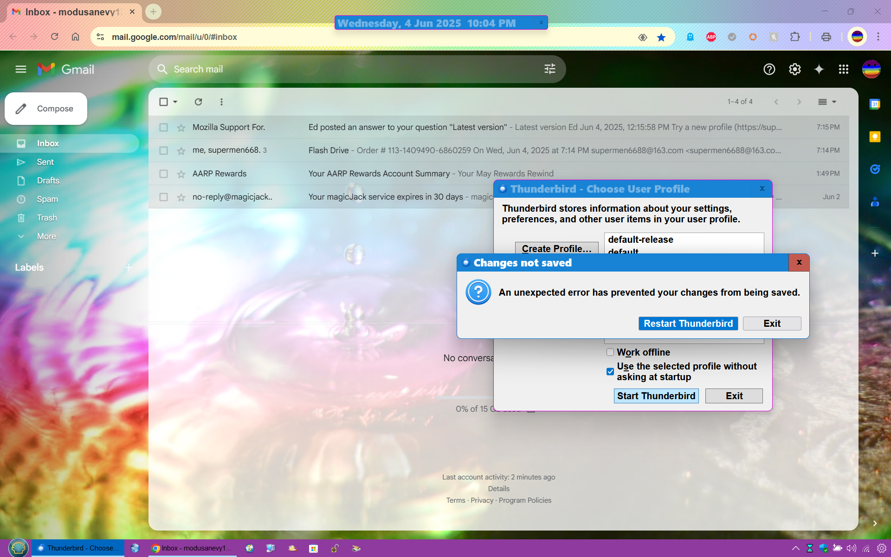The image size is (891, 557).
Task: Refresh the inbox mail list
Action: (198, 102)
